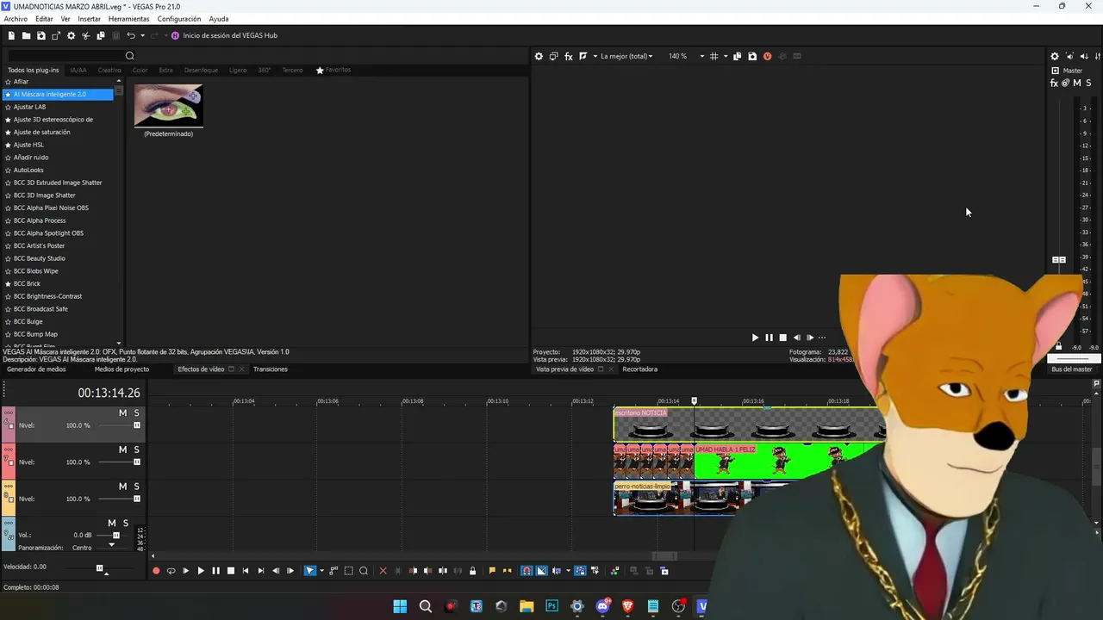
Task: Focus the plug-in search field
Action: tap(65, 56)
